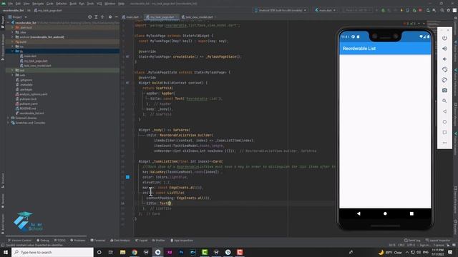The height and width of the screenshot is (257, 458).
Task: Open task_view_model.dart in project tree
Action: click(x=35, y=65)
